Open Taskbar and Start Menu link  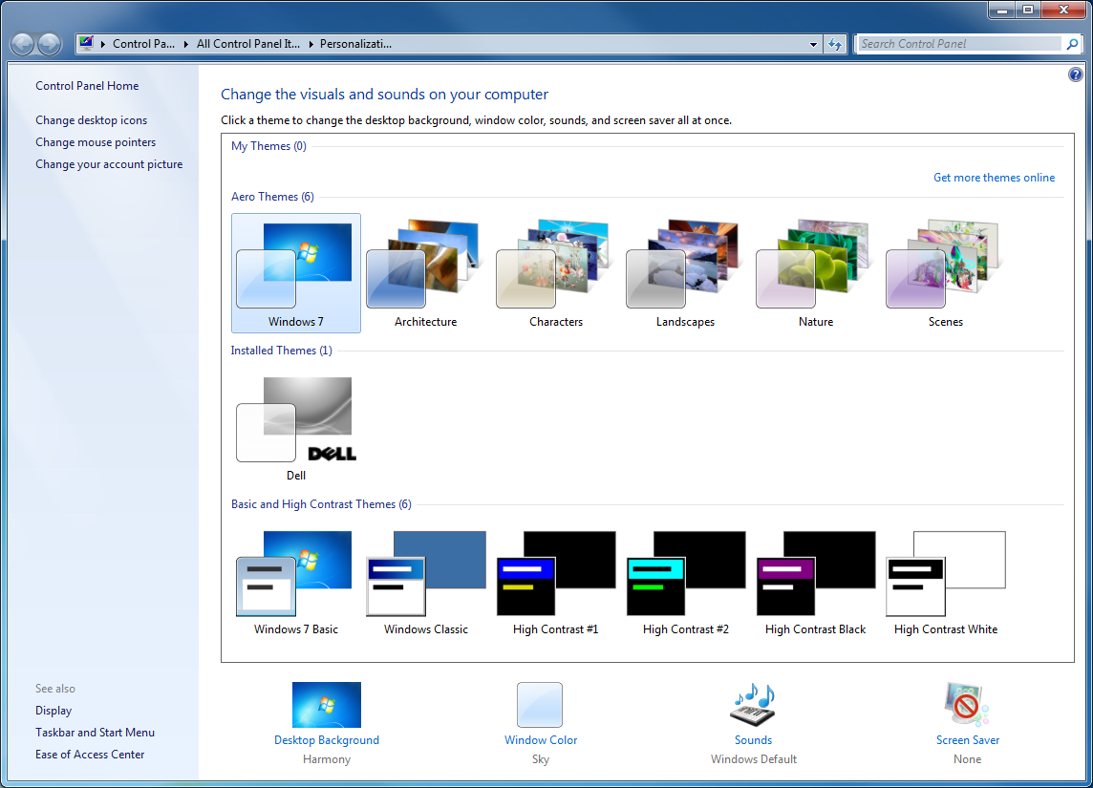pyautogui.click(x=95, y=733)
